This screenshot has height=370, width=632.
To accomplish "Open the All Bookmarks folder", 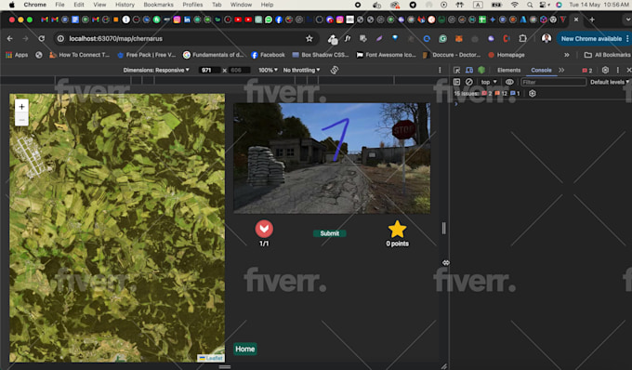I will pyautogui.click(x=607, y=55).
